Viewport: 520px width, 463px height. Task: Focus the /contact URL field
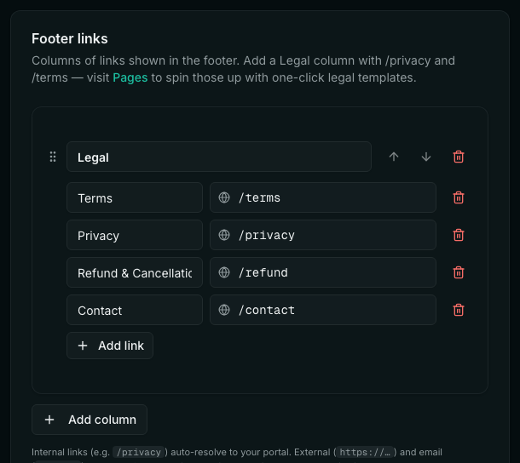click(323, 310)
